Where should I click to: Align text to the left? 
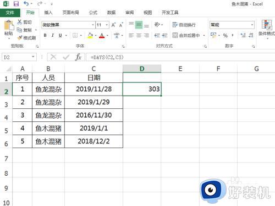pyautogui.click(x=131, y=35)
